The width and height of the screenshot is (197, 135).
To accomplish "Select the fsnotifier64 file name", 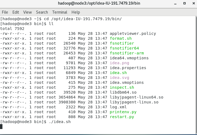I will click(x=124, y=48).
